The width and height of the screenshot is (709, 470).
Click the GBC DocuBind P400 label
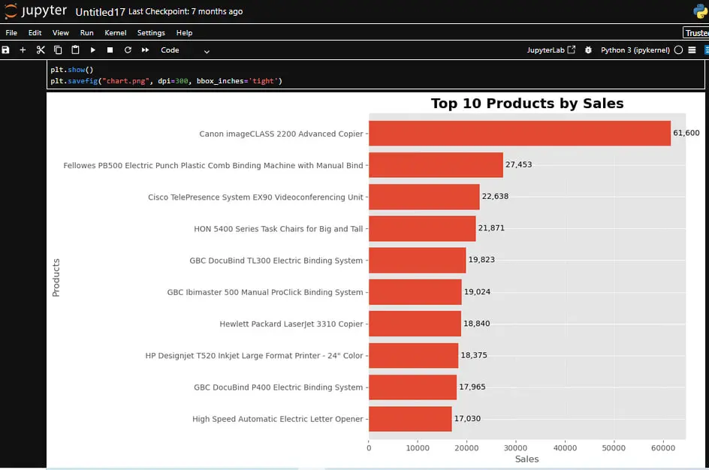[279, 387]
